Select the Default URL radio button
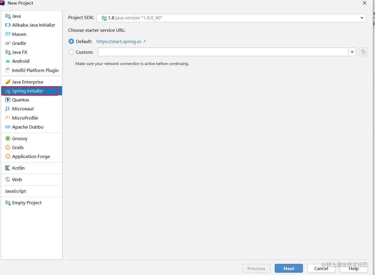375x275 pixels. tap(71, 41)
